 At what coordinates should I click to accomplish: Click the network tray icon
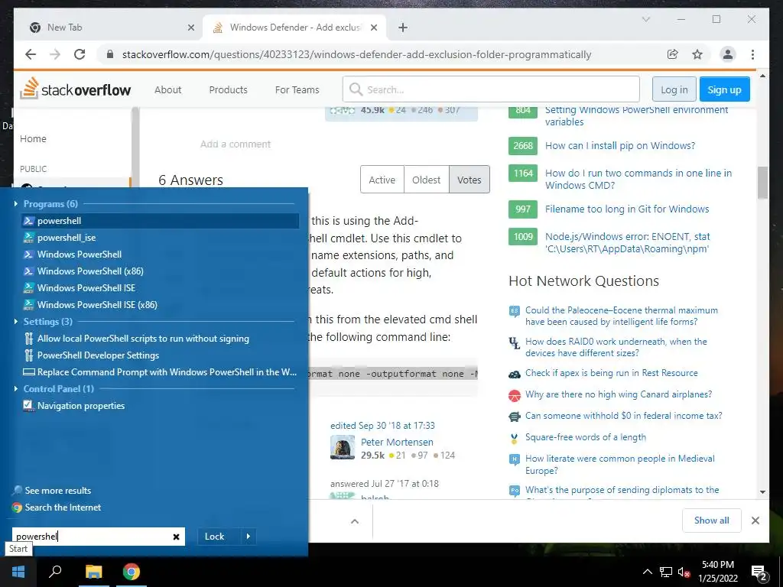point(666,572)
